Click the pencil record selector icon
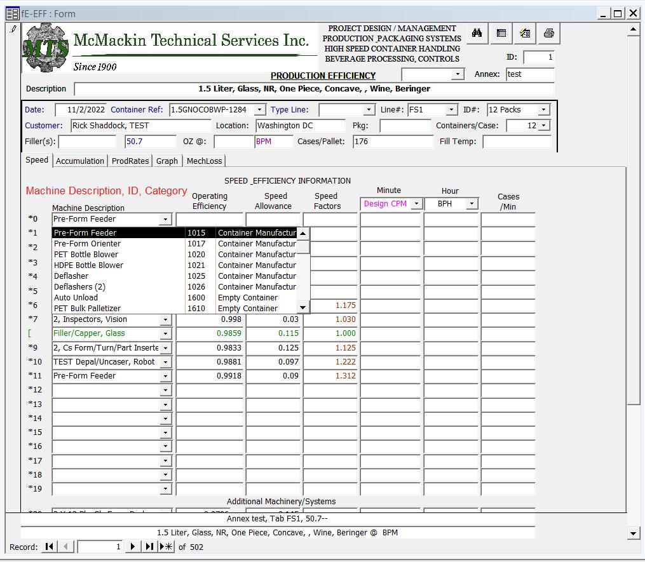The height and width of the screenshot is (562, 645). point(13,29)
